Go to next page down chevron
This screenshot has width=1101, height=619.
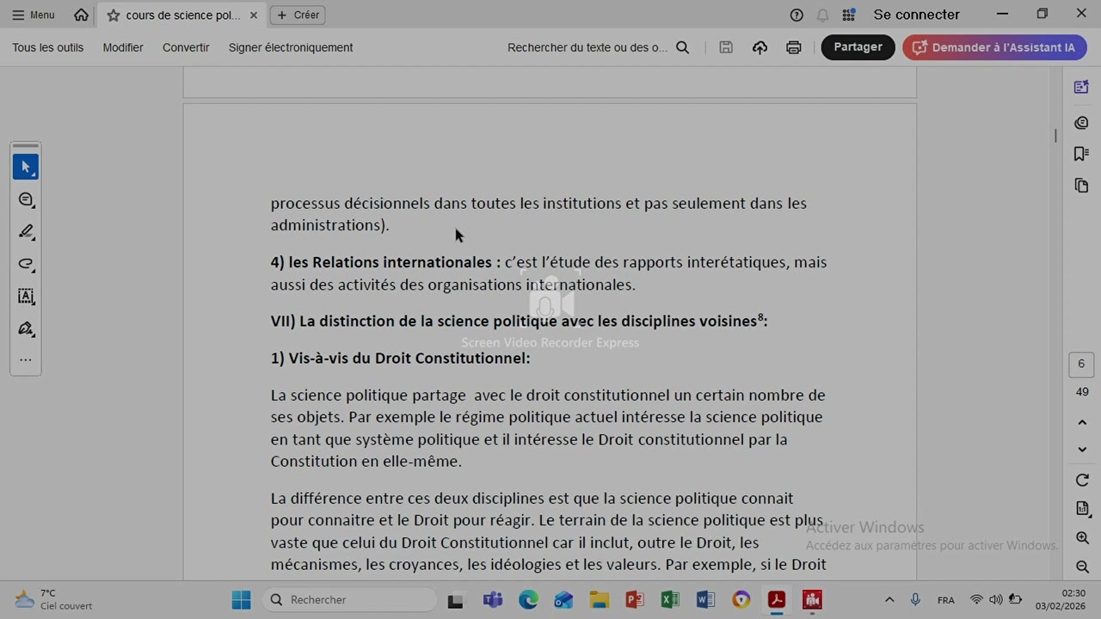[x=1082, y=449]
